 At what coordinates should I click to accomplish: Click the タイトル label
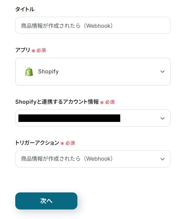click(25, 9)
